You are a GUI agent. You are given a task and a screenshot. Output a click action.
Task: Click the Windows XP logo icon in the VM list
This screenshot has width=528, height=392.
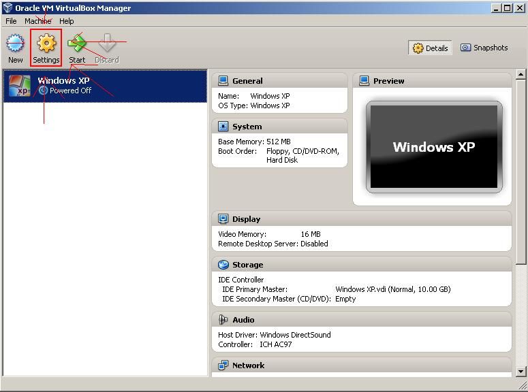coord(20,86)
